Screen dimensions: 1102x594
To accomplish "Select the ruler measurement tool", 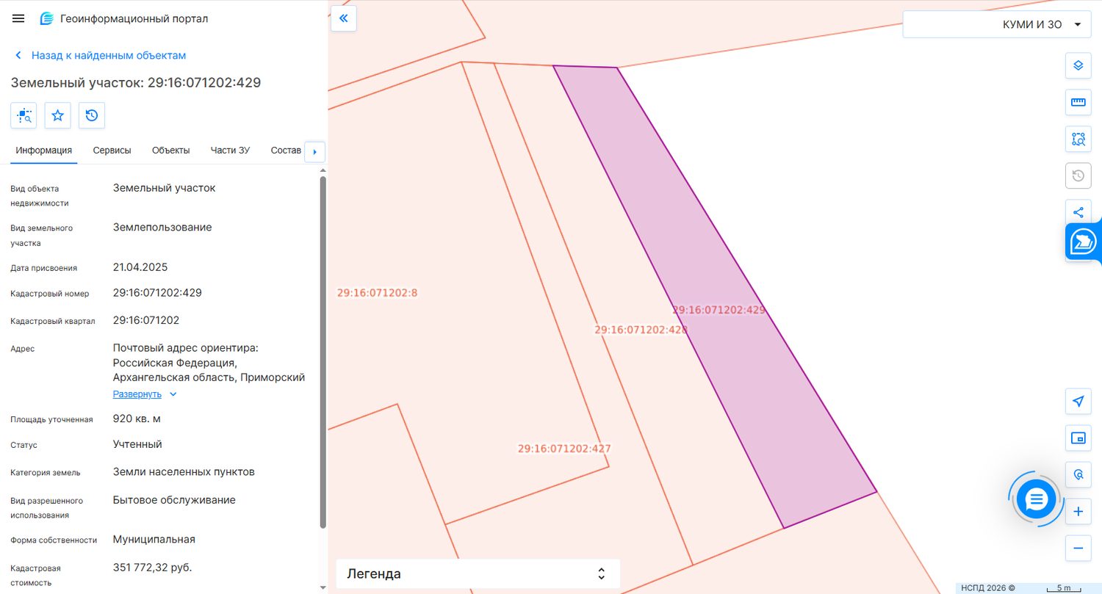I will [1078, 102].
